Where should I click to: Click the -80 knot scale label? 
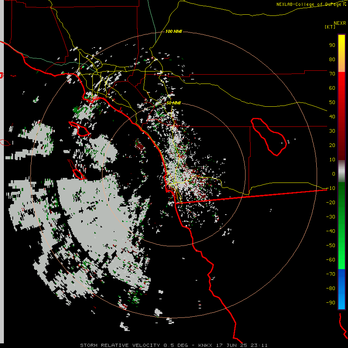coord(331,288)
